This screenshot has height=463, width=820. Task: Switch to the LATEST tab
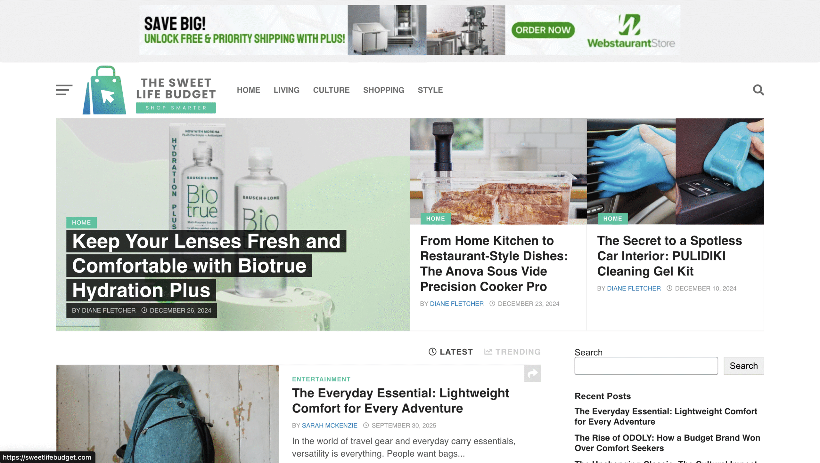451,352
